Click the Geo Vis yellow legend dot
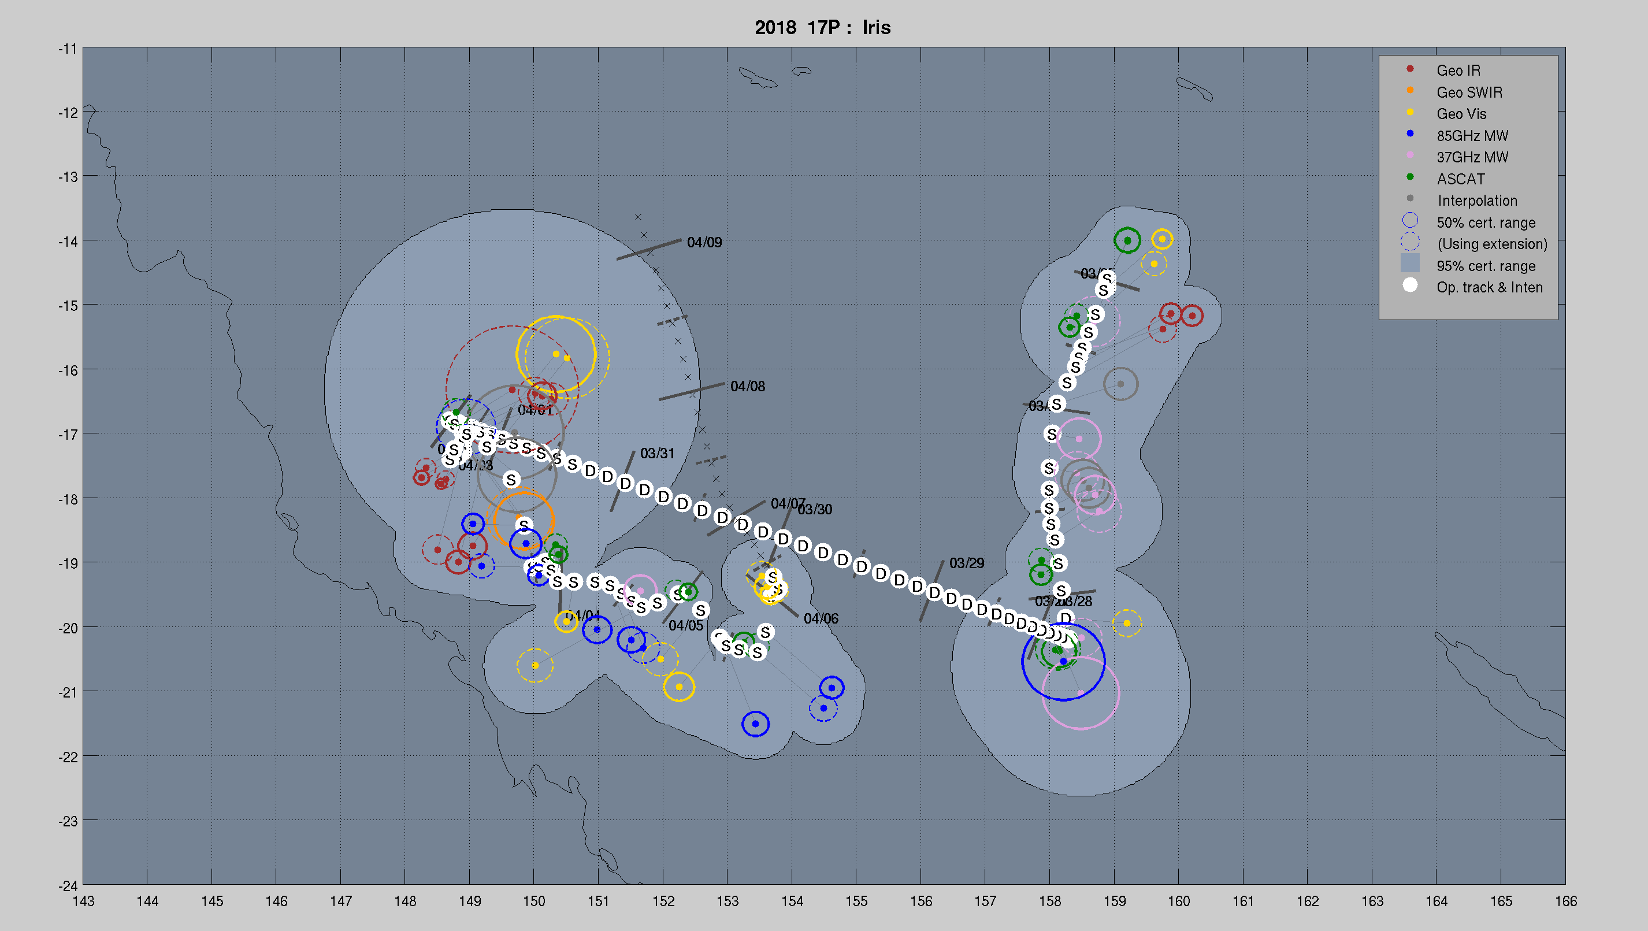Viewport: 1648px width, 931px height. pos(1410,112)
